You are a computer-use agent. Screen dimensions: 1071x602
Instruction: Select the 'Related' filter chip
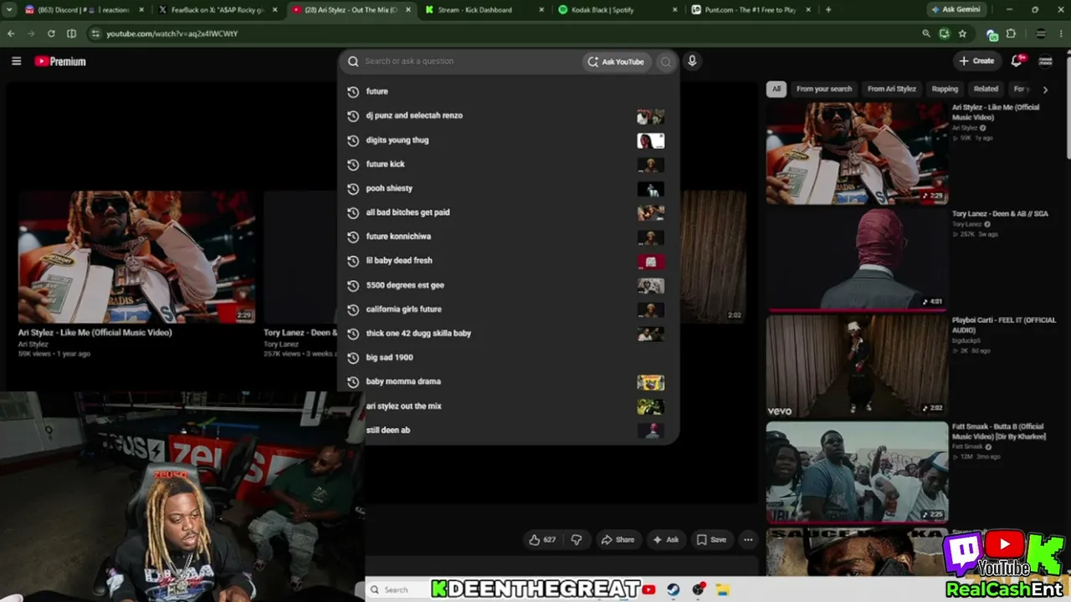point(986,89)
